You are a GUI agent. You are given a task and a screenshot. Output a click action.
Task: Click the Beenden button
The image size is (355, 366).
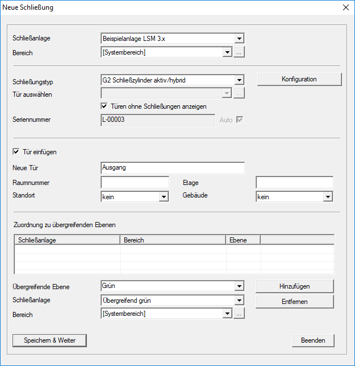click(x=313, y=340)
